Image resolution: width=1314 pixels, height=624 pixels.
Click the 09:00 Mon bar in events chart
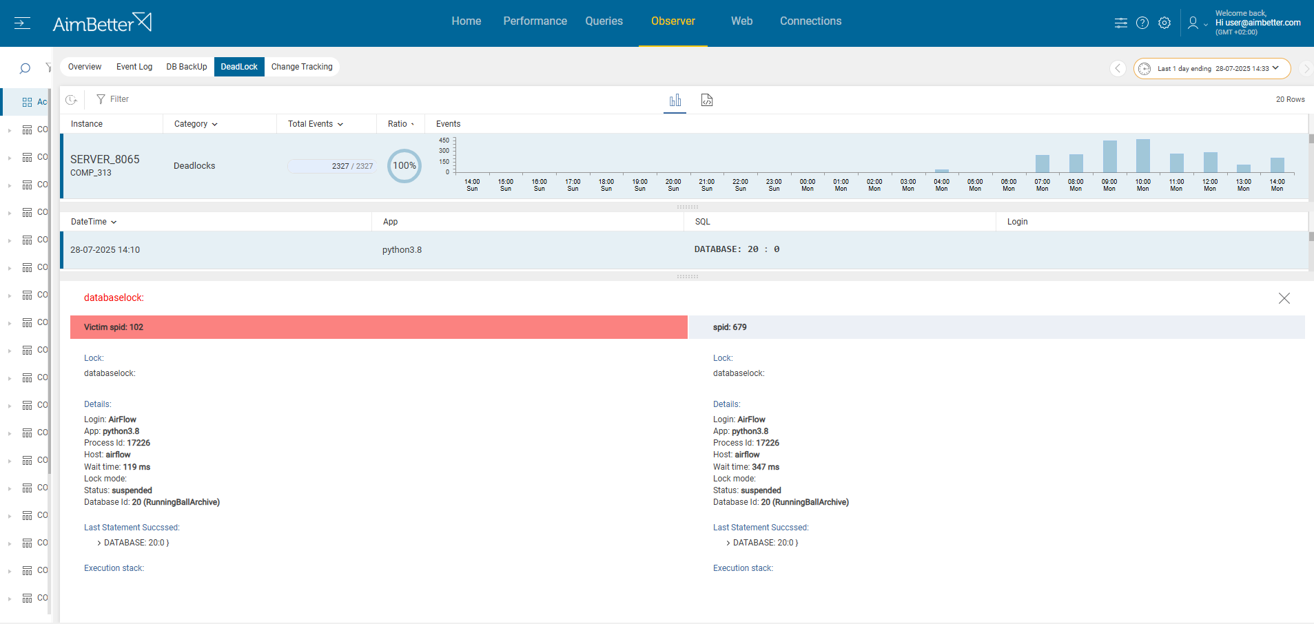pyautogui.click(x=1109, y=156)
